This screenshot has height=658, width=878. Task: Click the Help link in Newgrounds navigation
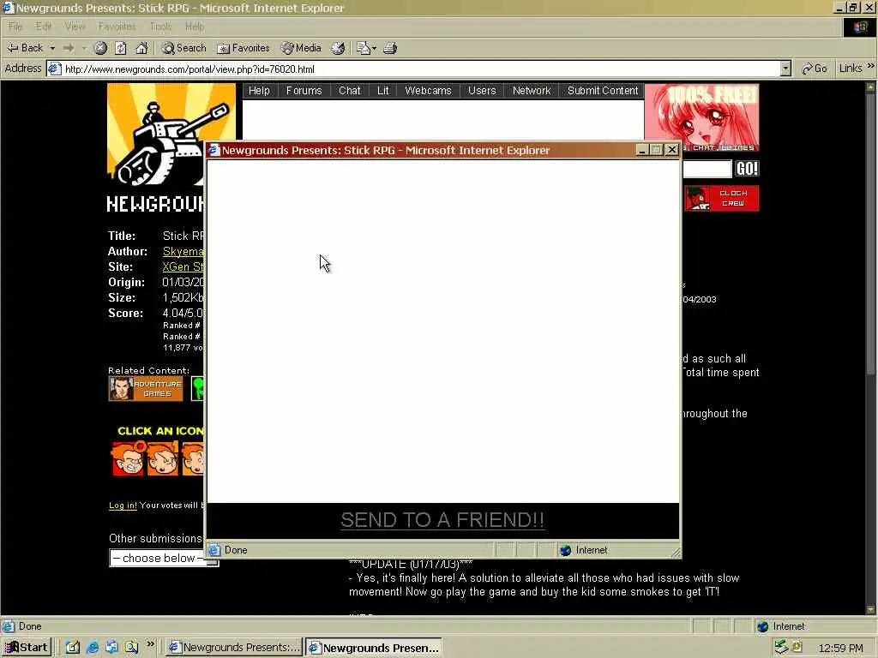259,91
